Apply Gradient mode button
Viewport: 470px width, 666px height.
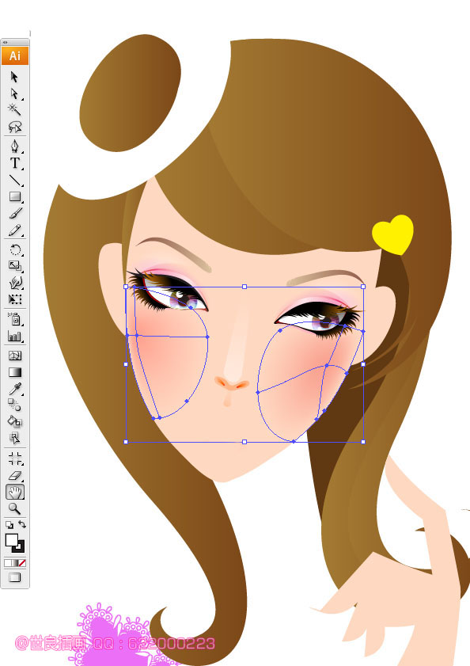(x=15, y=563)
